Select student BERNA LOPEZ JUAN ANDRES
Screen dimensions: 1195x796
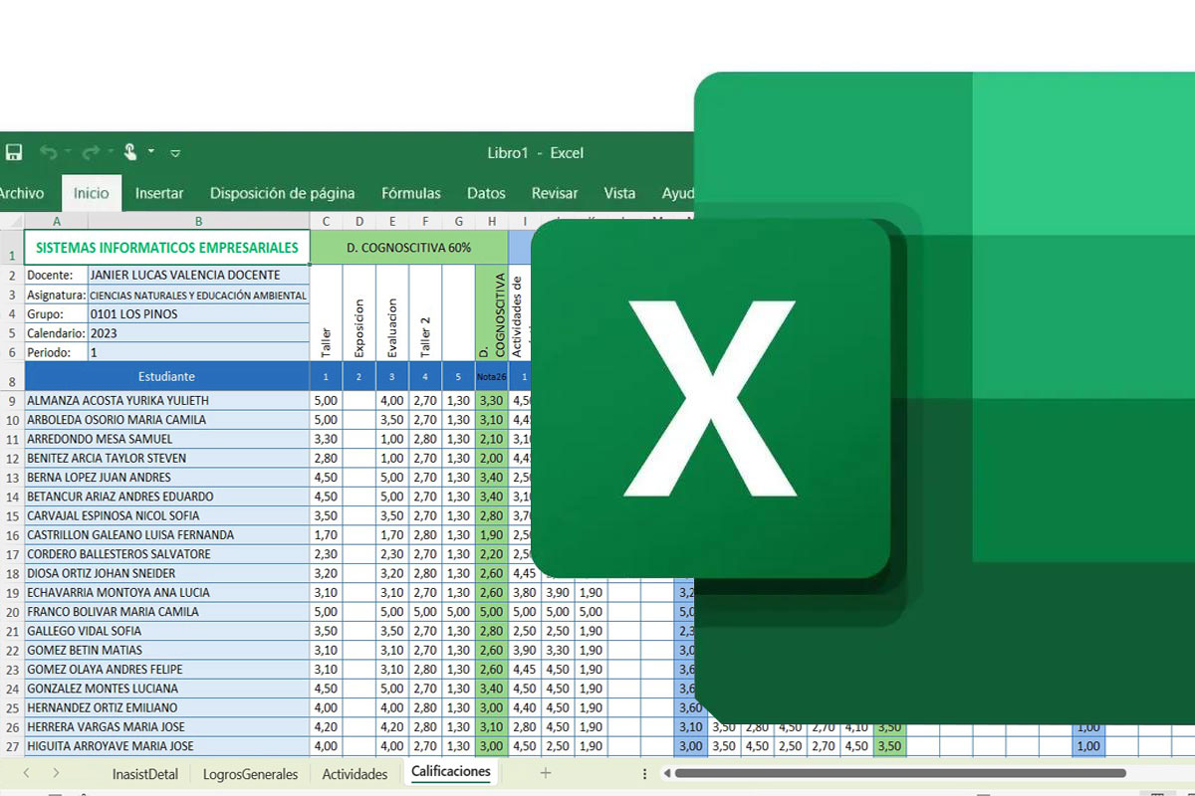point(167,477)
